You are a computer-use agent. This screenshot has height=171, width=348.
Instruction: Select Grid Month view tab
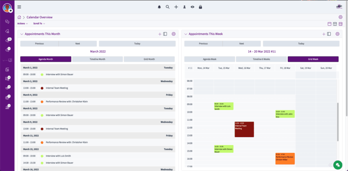click(149, 59)
